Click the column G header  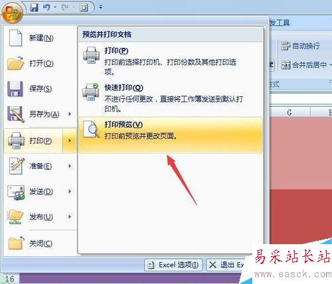click(290, 112)
